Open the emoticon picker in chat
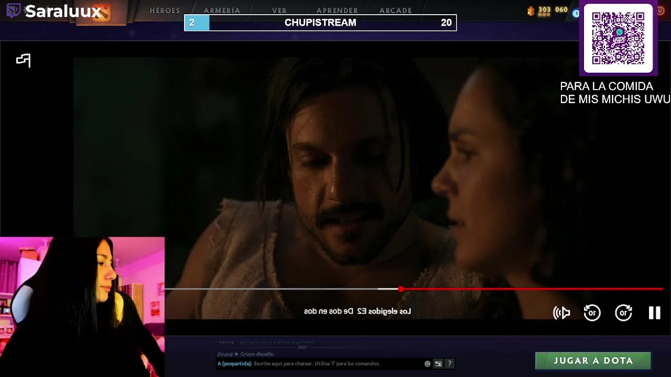671x377 pixels. [427, 363]
